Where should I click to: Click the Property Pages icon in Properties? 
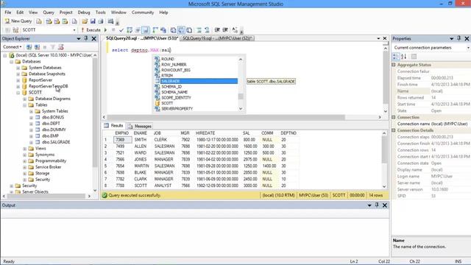414,57
